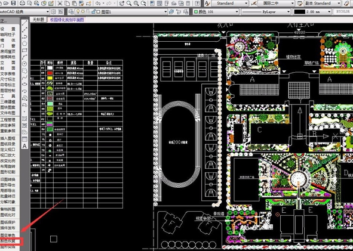Open Plot Preview
Image resolution: width=353 pixels, height=251 pixels.
click(29, 3)
